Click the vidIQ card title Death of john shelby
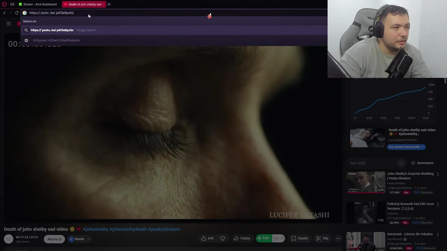 [412, 132]
